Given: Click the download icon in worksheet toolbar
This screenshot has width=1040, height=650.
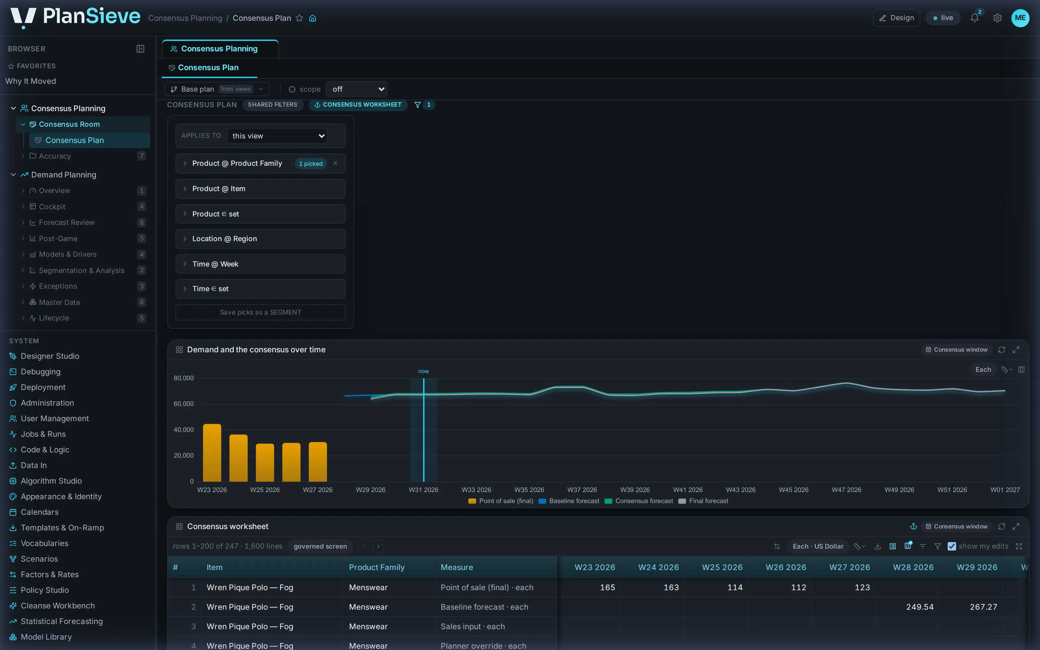Looking at the screenshot, I should [x=877, y=546].
